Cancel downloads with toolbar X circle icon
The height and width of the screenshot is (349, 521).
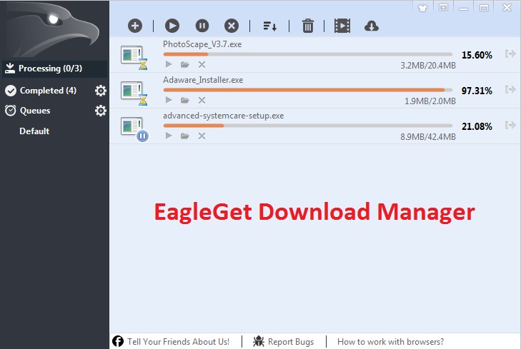[232, 26]
